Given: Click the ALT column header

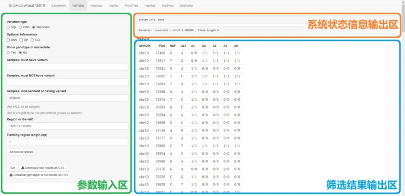Looking at the screenshot, I should tap(184, 46).
